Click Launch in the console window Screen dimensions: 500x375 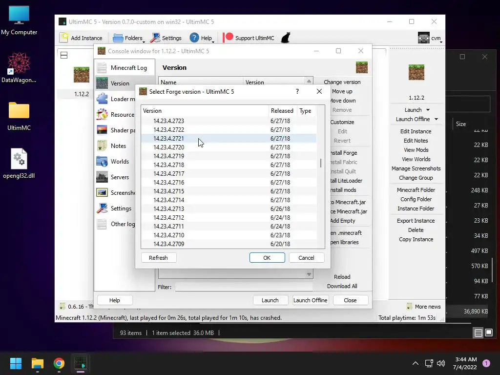click(270, 300)
